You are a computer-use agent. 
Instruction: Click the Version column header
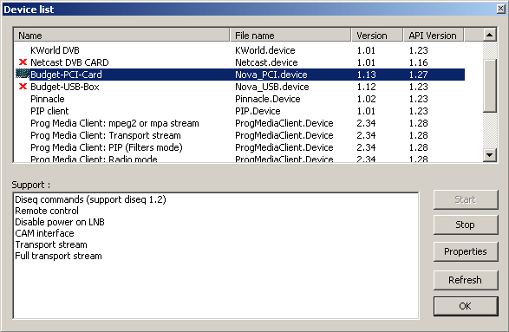[x=377, y=35]
